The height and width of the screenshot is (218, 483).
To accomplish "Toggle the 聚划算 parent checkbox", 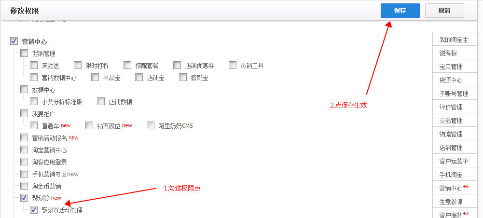I will (24, 198).
